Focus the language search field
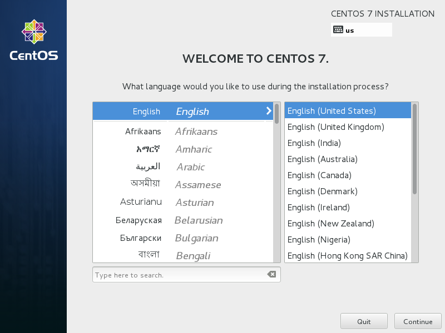 point(180,274)
